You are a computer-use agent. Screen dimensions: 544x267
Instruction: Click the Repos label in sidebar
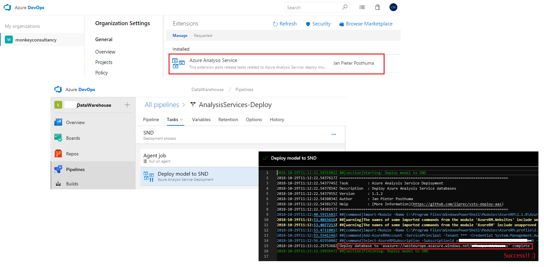point(72,154)
